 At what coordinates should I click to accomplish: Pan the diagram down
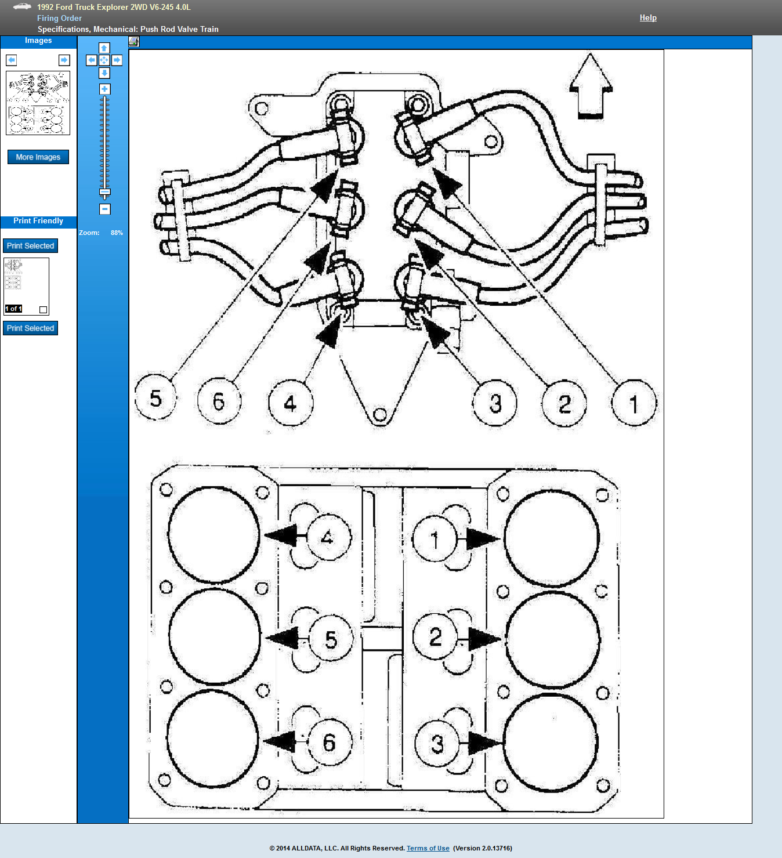[x=104, y=73]
